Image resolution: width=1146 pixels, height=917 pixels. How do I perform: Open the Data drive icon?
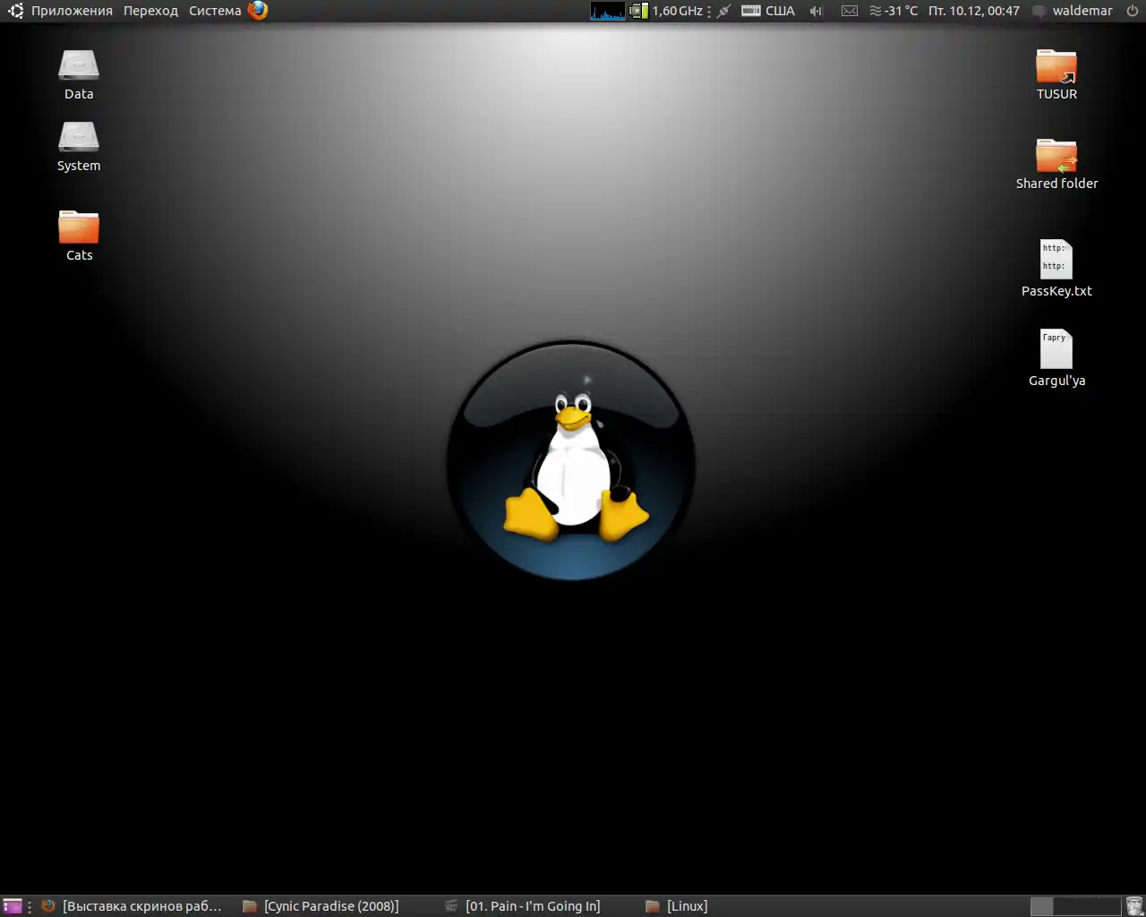pyautogui.click(x=79, y=66)
